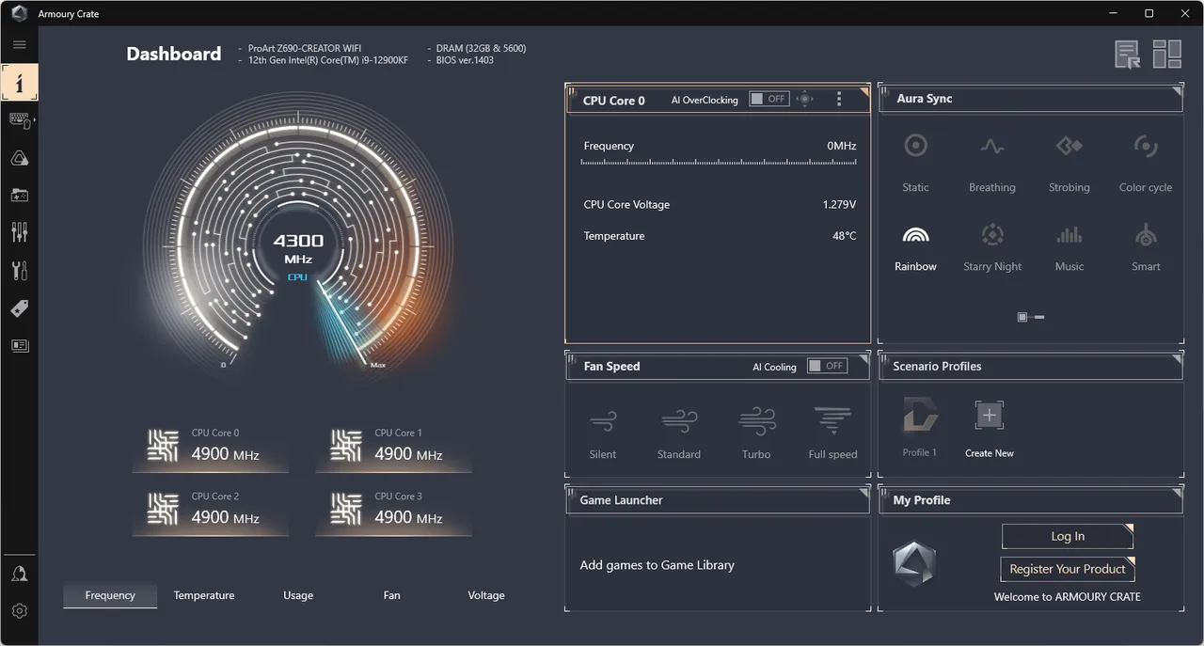Viewport: 1204px width, 646px height.
Task: Click the Welcome to ARMOURY CRATE text
Action: pos(1068,597)
